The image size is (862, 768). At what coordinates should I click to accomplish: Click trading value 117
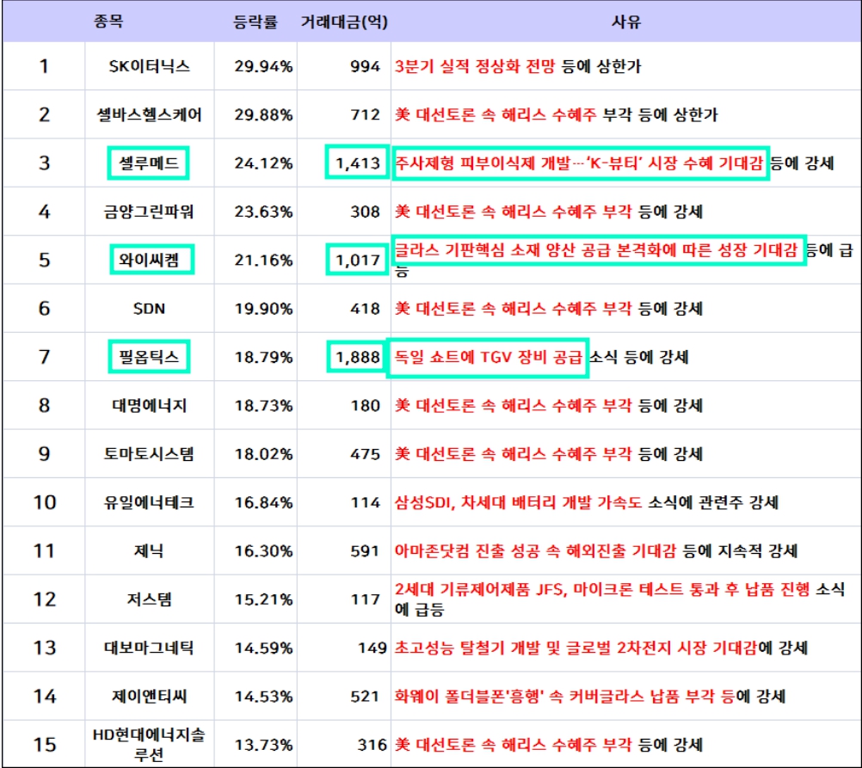click(x=365, y=599)
